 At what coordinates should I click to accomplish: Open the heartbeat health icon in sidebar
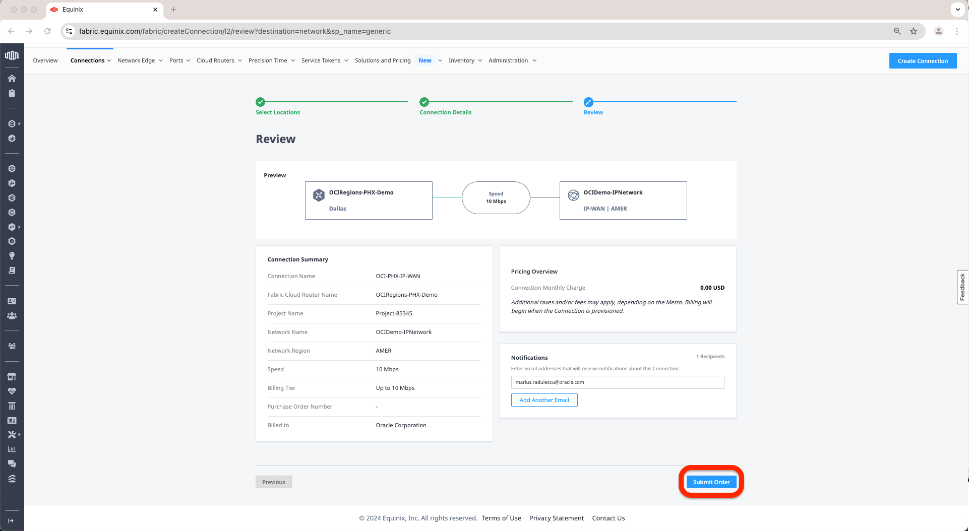[x=12, y=391]
